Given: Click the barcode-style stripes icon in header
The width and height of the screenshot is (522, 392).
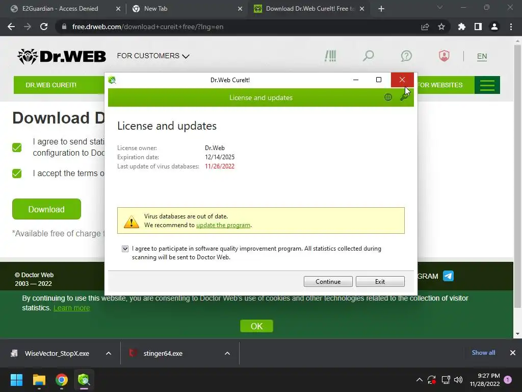Looking at the screenshot, I should 330,56.
